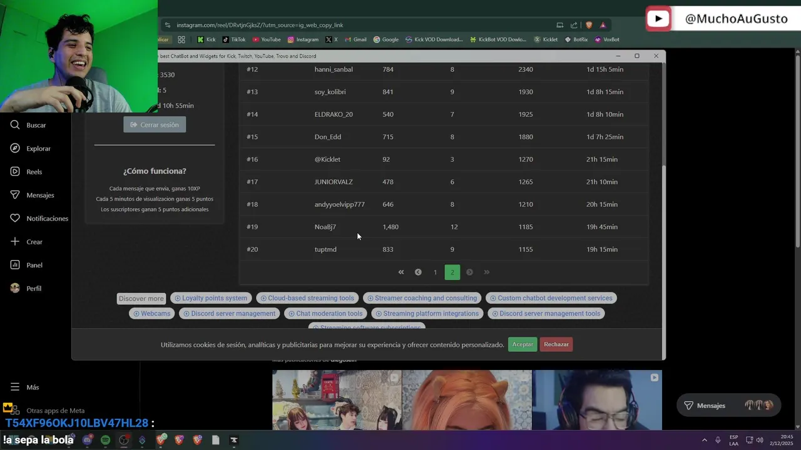Image resolution: width=801 pixels, height=450 pixels.
Task: Open Chat moderation tools tag
Action: (x=325, y=314)
